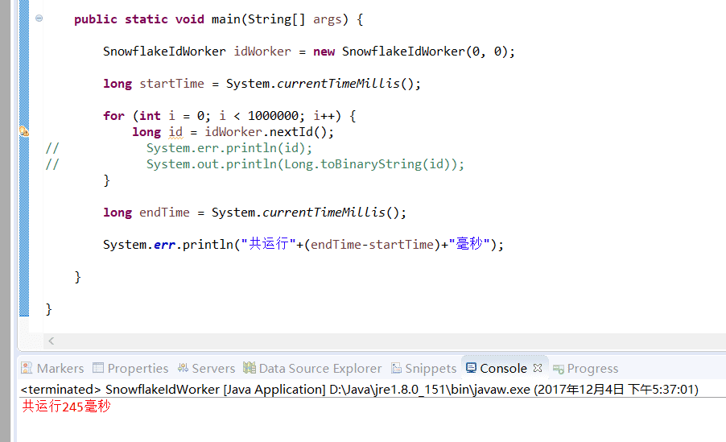Screen dimensions: 726x442
Task: Click the Console tab monitor icon
Action: click(x=471, y=368)
